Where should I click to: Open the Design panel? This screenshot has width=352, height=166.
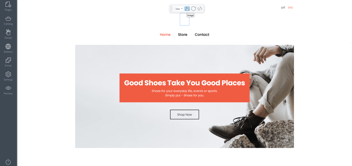click(8, 34)
